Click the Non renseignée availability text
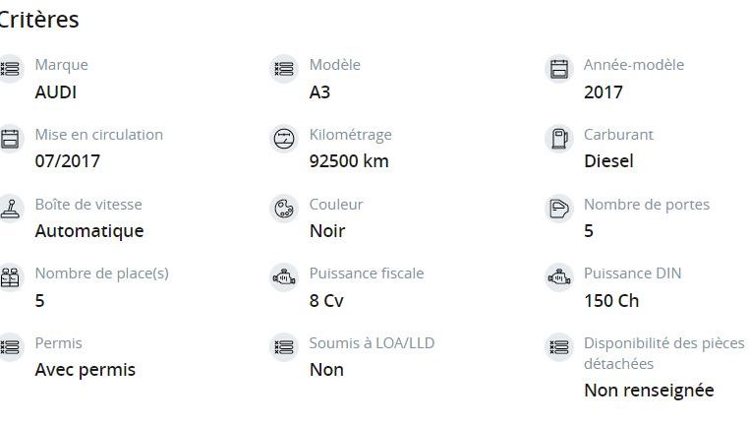 pyautogui.click(x=649, y=391)
